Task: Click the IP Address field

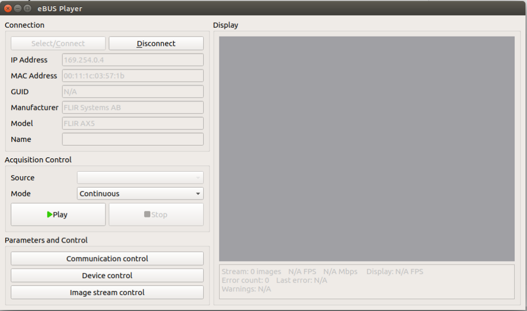Action: (133, 60)
